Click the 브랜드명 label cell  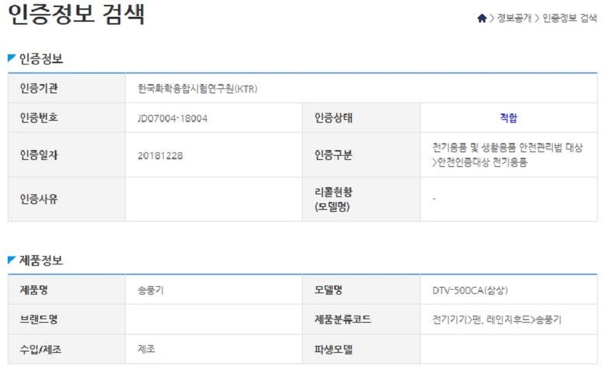click(x=67, y=319)
